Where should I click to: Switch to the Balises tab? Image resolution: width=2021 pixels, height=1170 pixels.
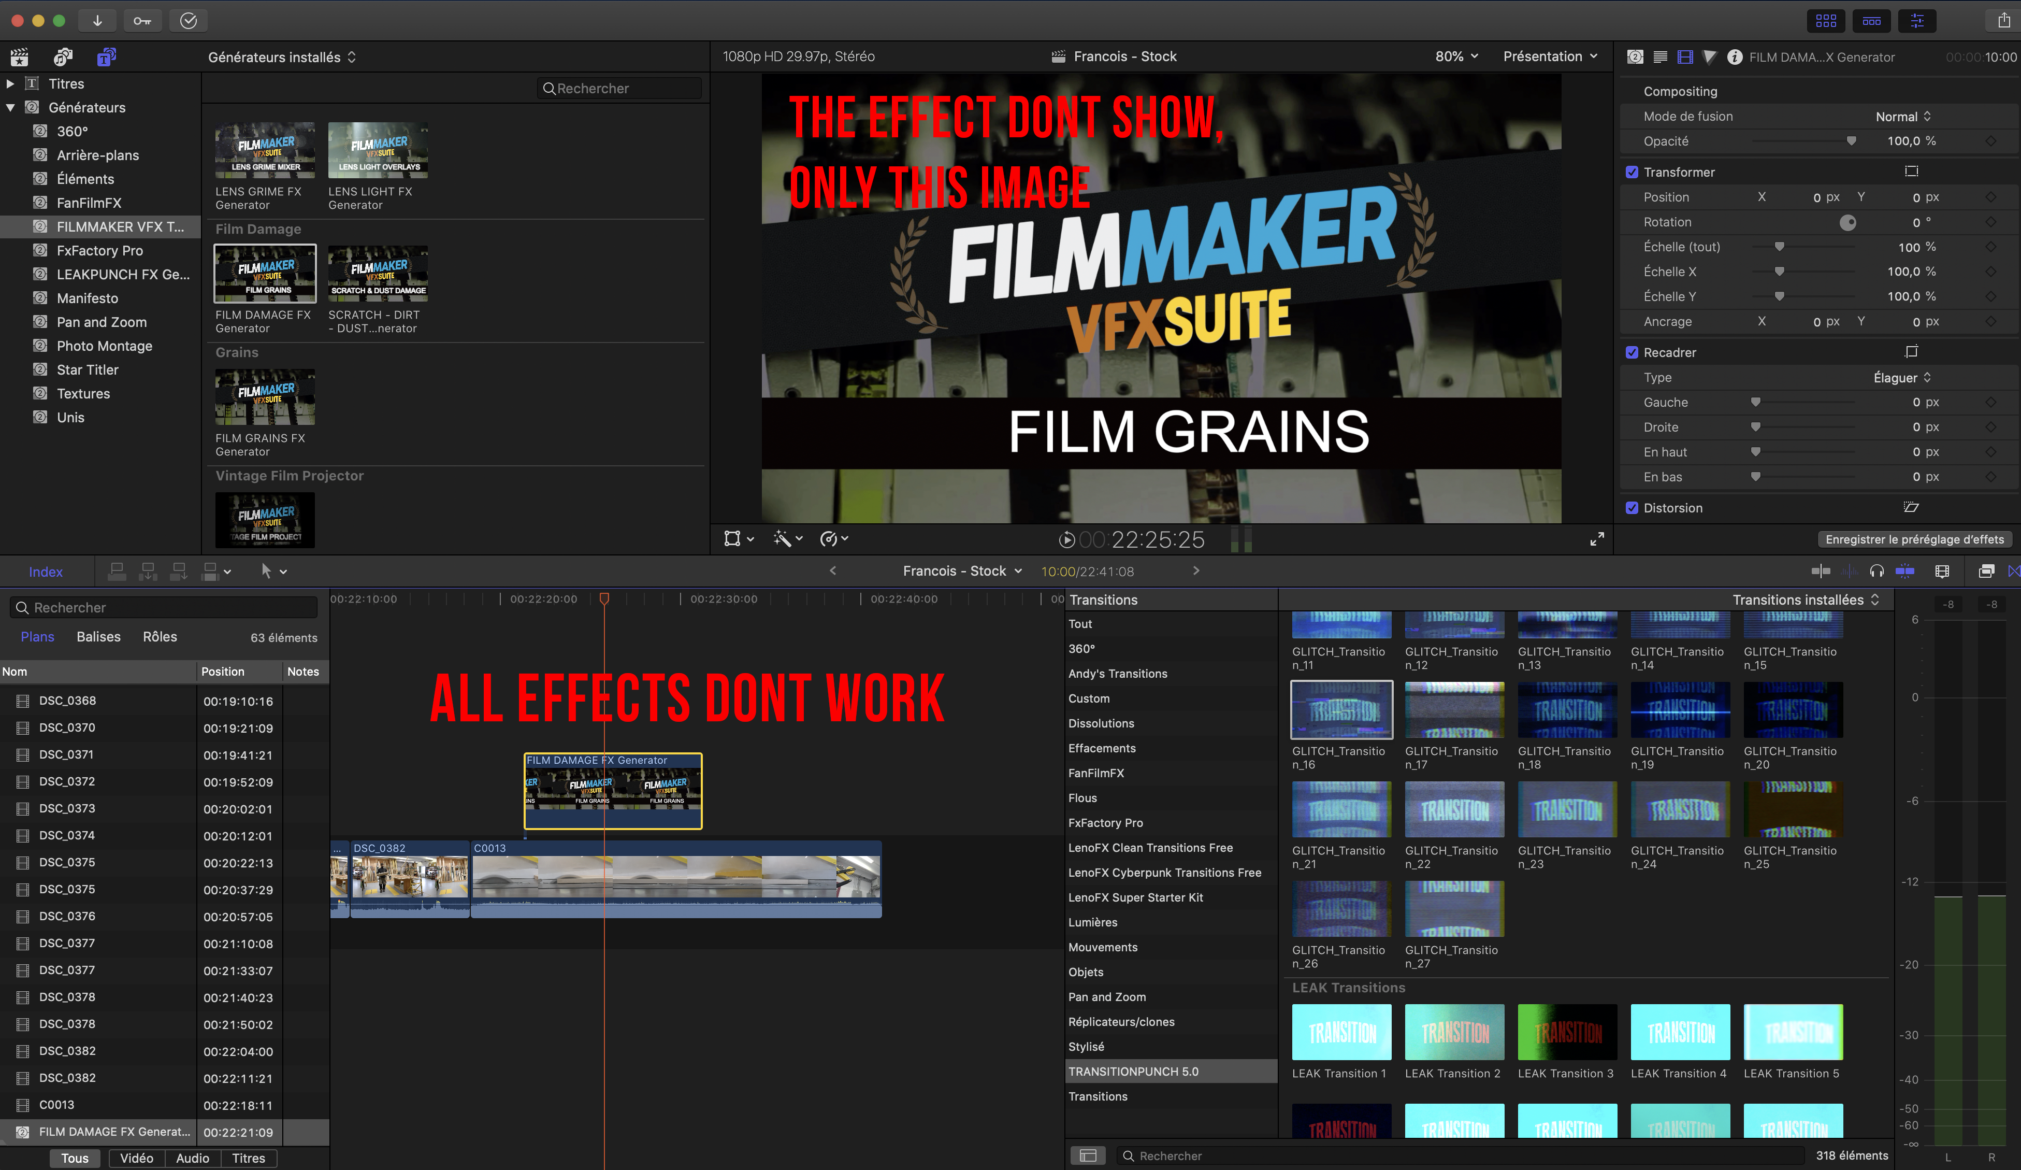pyautogui.click(x=98, y=636)
